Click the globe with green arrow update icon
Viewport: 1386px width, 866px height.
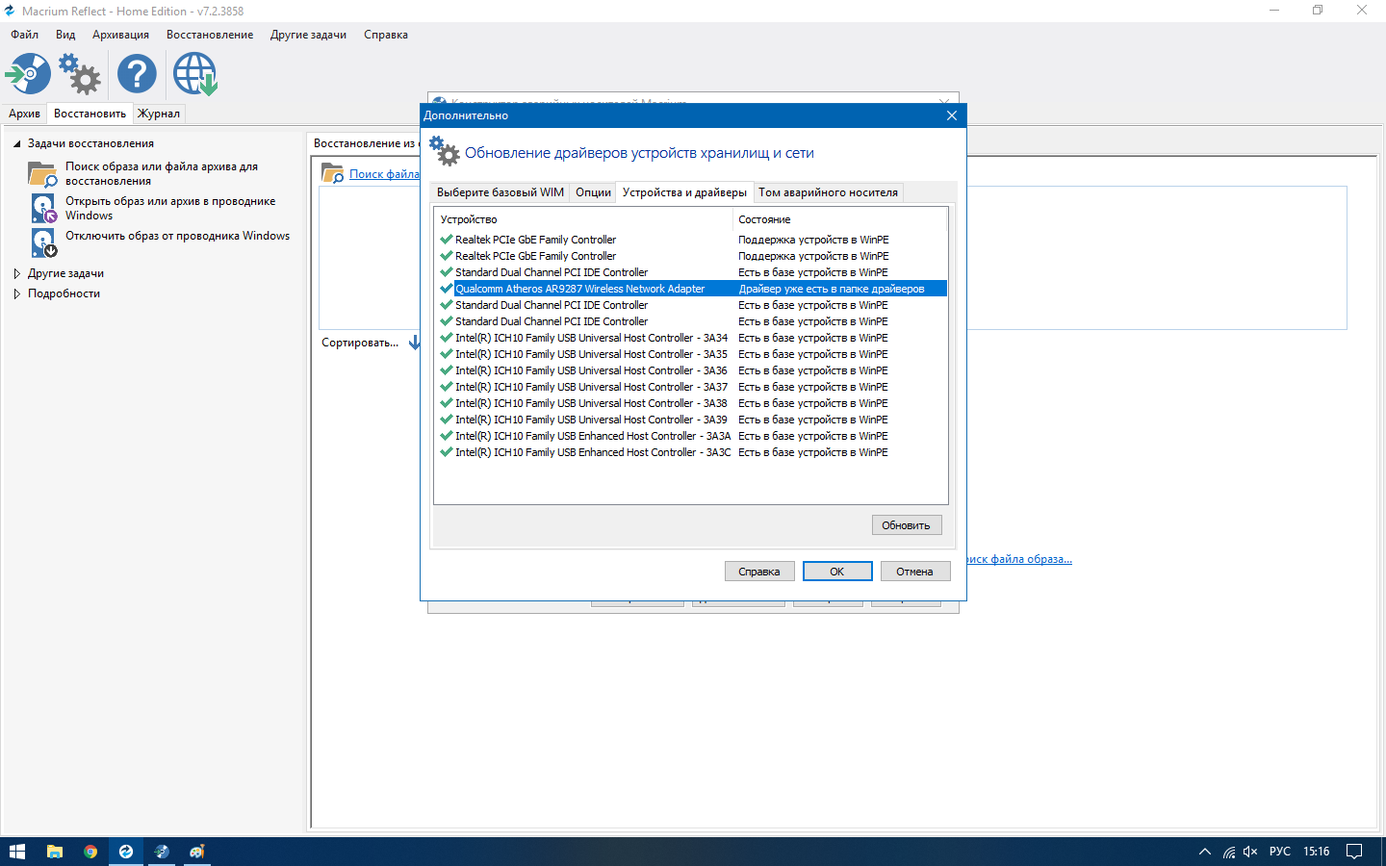pos(195,74)
